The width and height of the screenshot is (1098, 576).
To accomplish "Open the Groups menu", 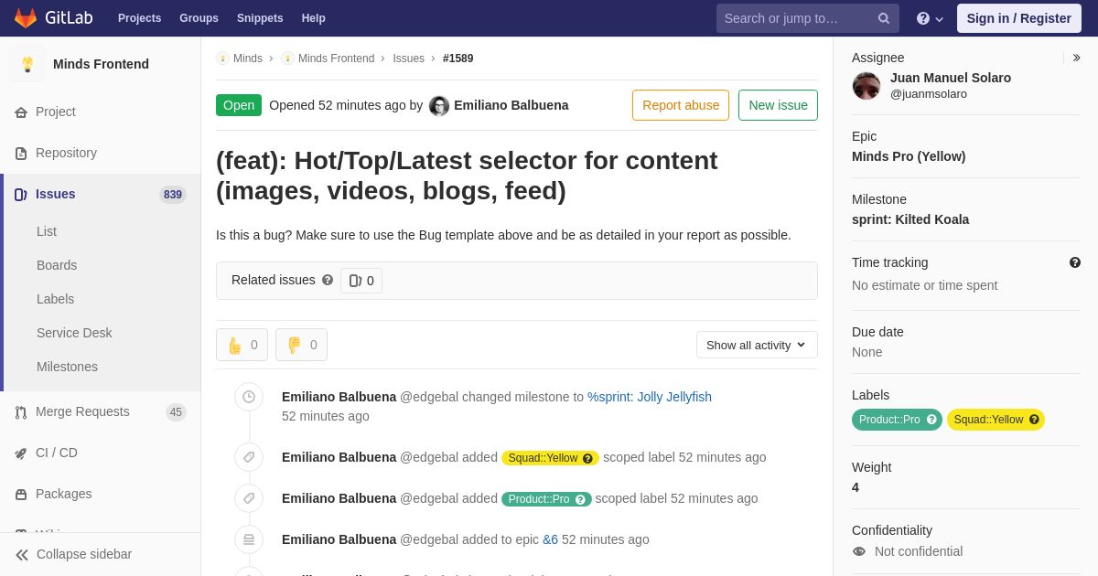I will coord(199,18).
